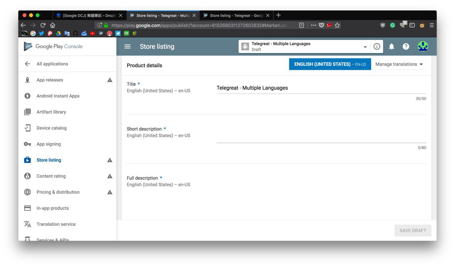
Task: Click the browser home icon
Action: click(x=53, y=25)
